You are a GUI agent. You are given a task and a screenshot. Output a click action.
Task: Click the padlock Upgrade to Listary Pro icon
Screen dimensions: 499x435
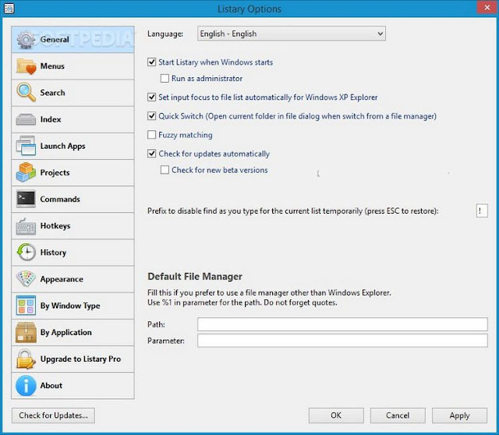click(x=26, y=359)
